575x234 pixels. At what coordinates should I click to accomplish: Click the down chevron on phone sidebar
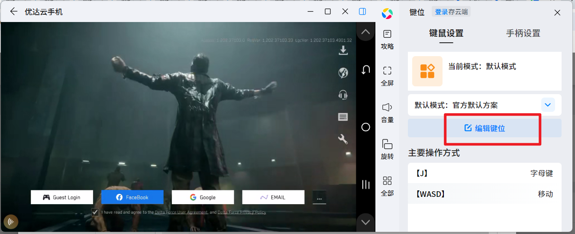pyautogui.click(x=365, y=222)
